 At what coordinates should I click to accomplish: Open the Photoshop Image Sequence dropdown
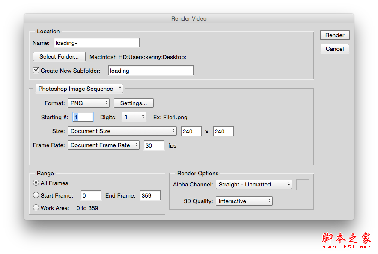click(x=79, y=89)
